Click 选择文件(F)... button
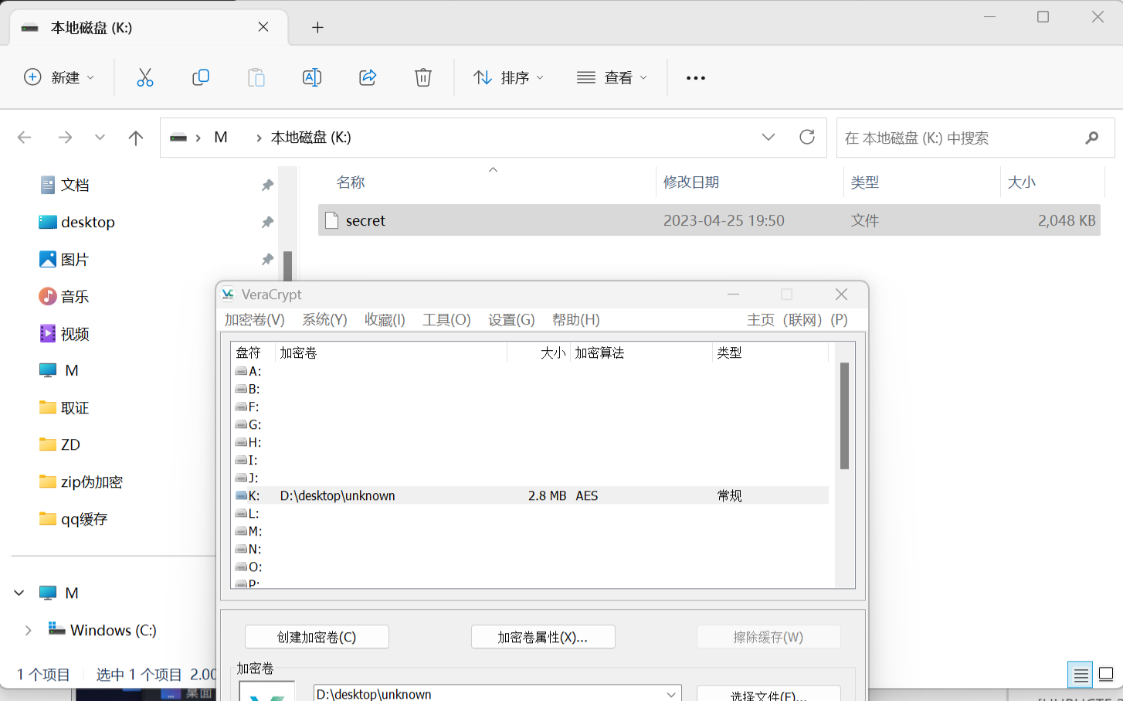 pyautogui.click(x=768, y=694)
